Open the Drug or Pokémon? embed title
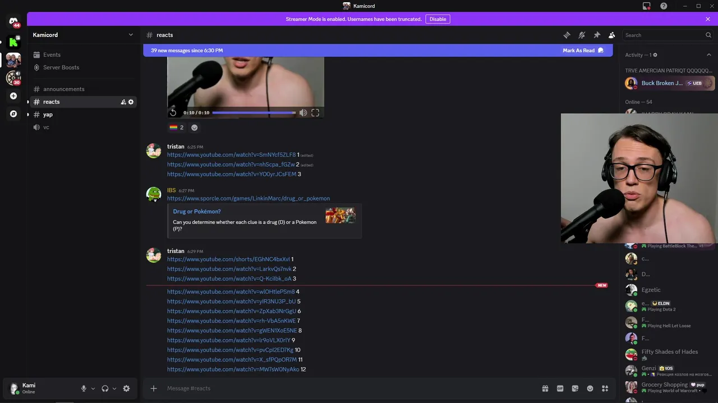 (197, 212)
